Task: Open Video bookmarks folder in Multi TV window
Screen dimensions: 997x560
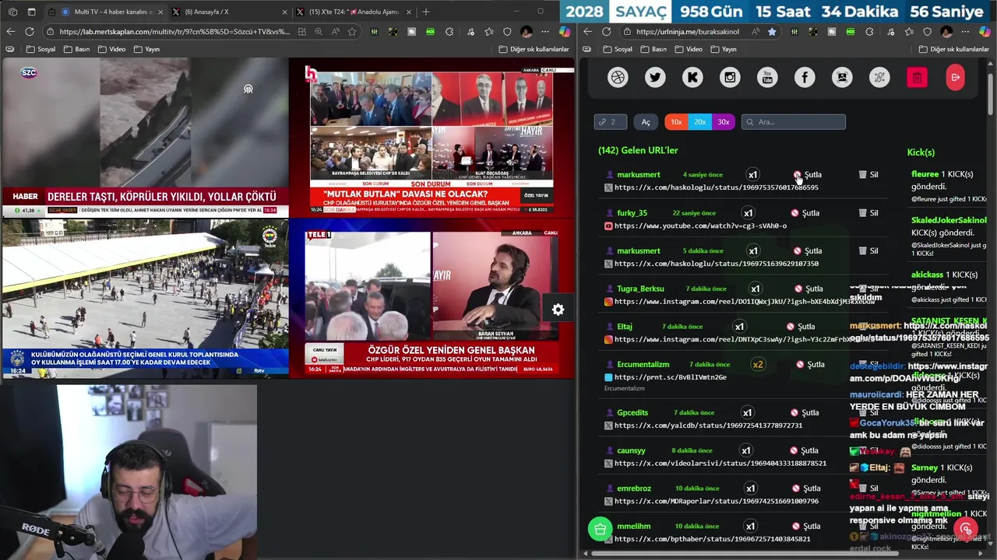Action: point(111,49)
